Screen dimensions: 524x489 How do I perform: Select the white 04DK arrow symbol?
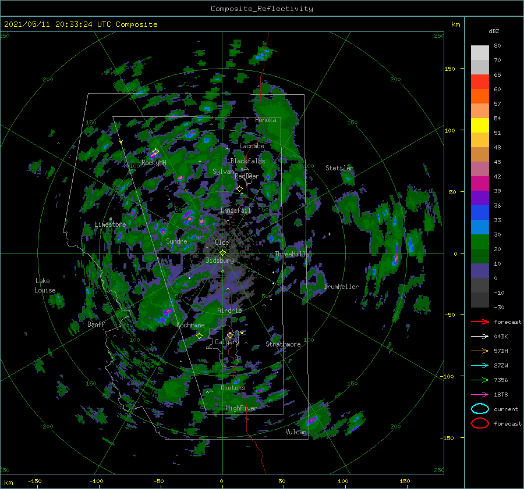point(480,337)
